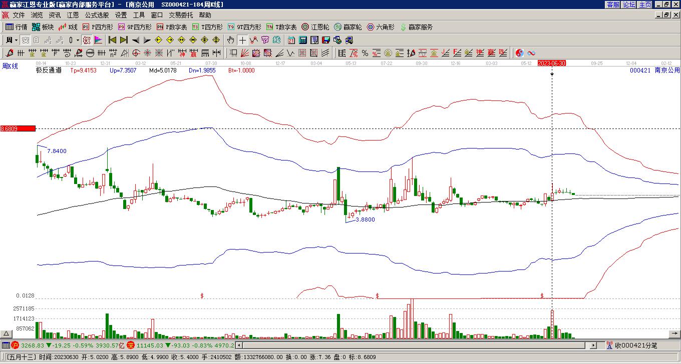Open the 行情 market quotes view

(17, 27)
